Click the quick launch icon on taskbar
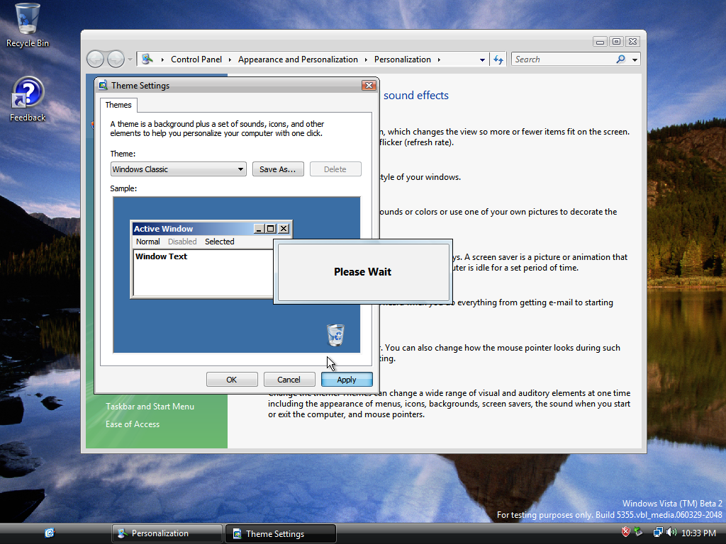 click(50, 533)
